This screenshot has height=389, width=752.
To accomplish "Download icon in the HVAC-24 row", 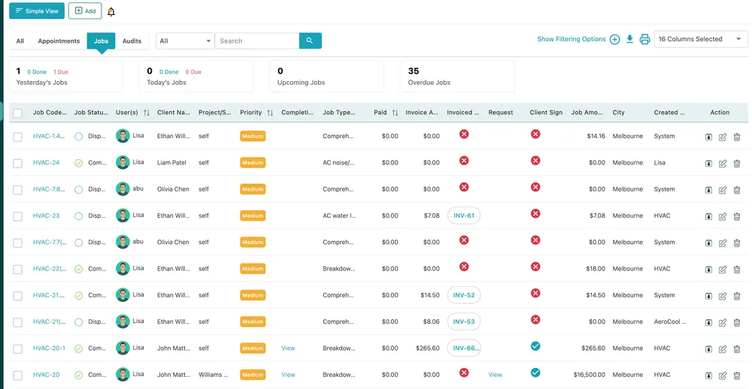I will [708, 164].
